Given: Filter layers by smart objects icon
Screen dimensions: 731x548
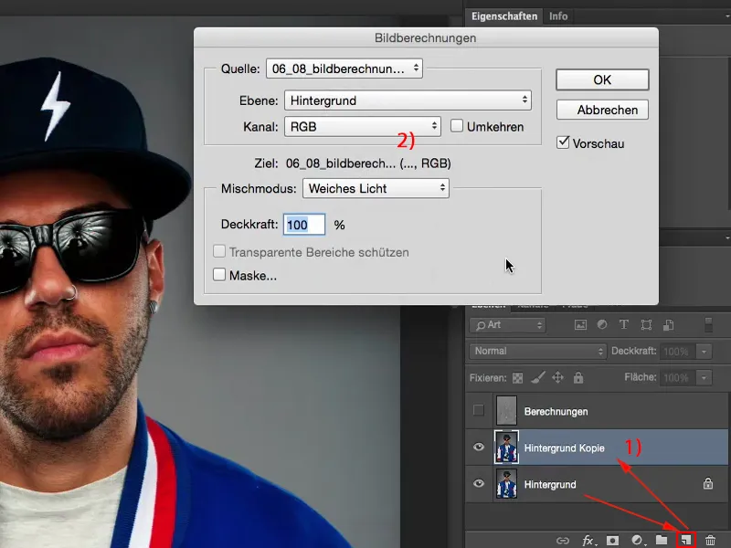Looking at the screenshot, I should click(x=669, y=325).
